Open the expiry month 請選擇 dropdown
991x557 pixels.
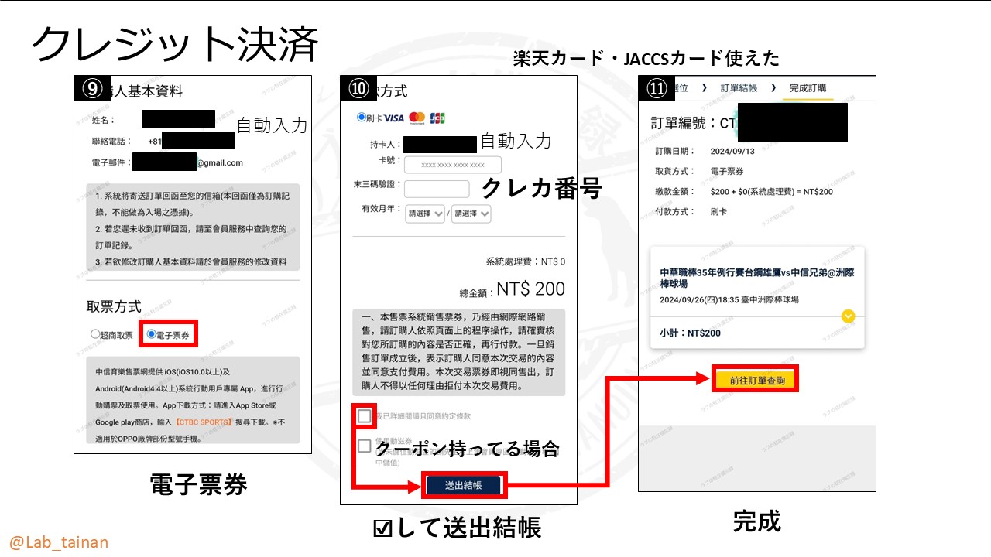click(x=426, y=214)
